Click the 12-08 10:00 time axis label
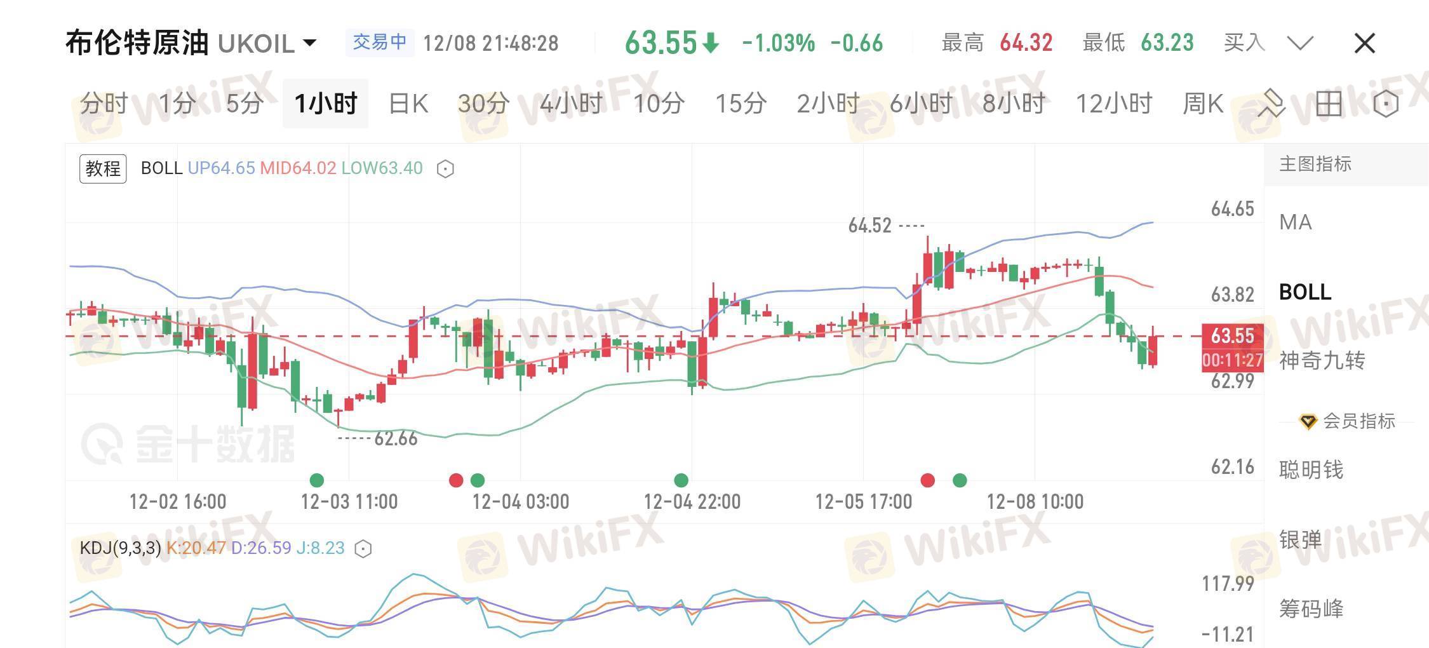This screenshot has width=1429, height=648. pyautogui.click(x=1035, y=502)
